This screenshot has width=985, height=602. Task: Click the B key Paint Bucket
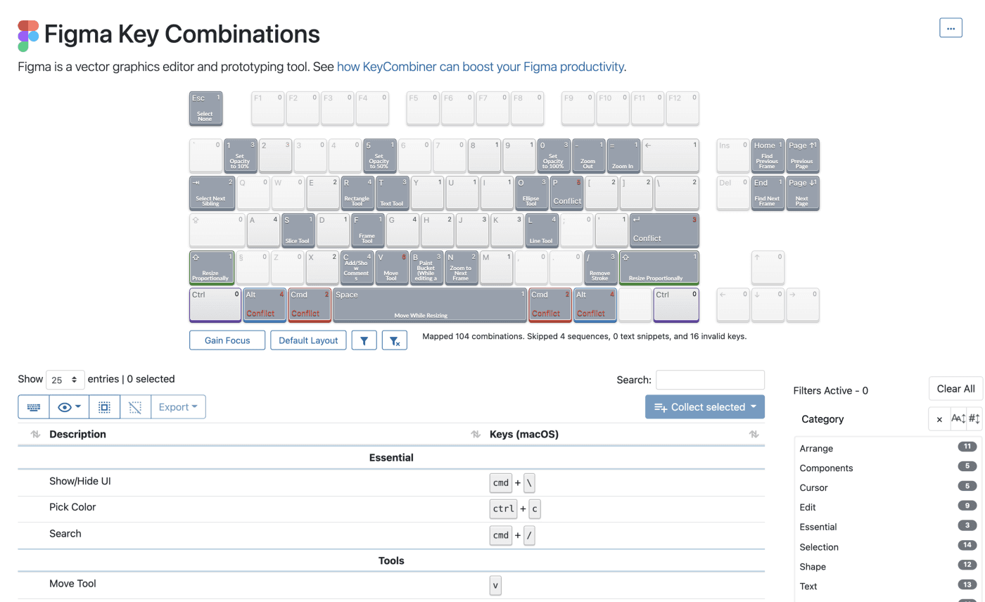click(426, 267)
